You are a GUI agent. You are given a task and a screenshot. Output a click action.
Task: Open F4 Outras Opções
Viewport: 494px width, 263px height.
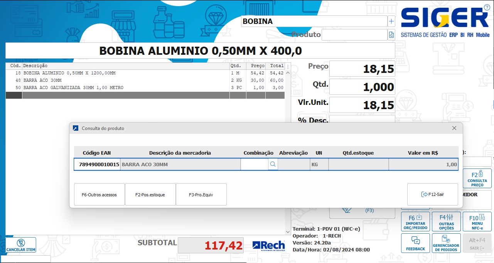point(446,221)
